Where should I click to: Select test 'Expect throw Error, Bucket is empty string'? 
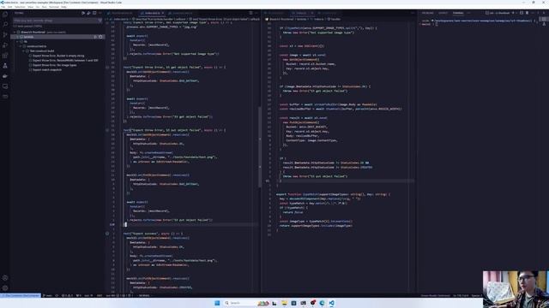pos(58,56)
